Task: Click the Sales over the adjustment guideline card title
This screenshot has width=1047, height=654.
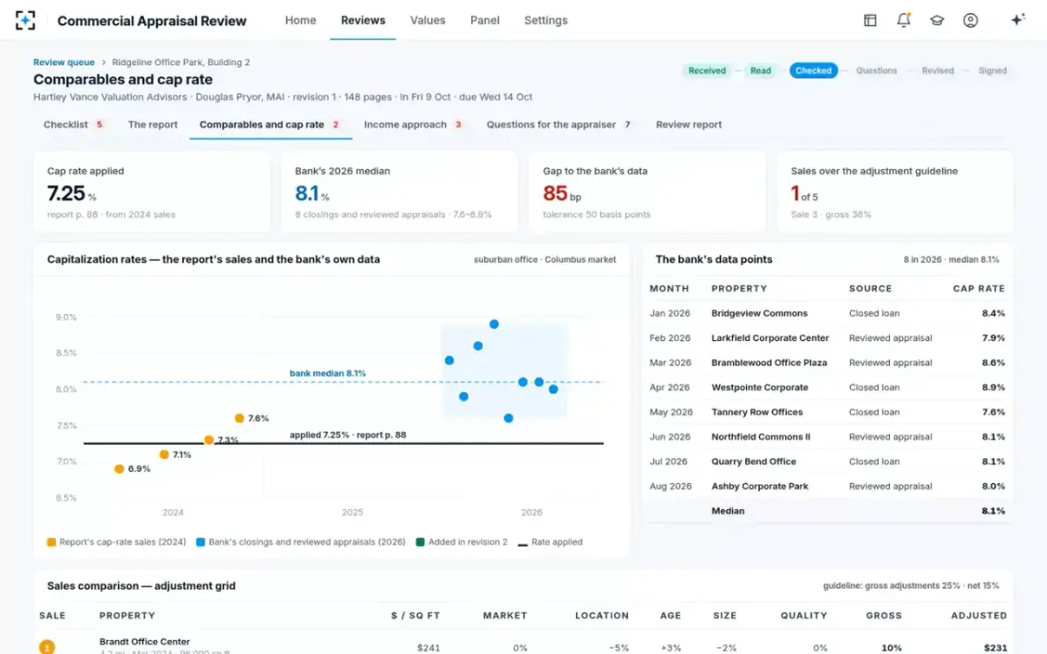Action: pos(874,171)
